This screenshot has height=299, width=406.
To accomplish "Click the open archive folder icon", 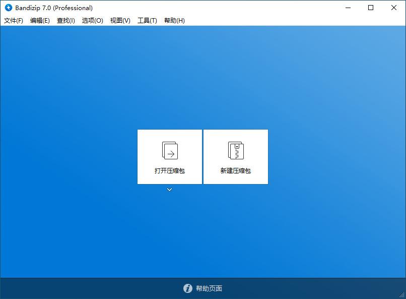I will pyautogui.click(x=170, y=150).
